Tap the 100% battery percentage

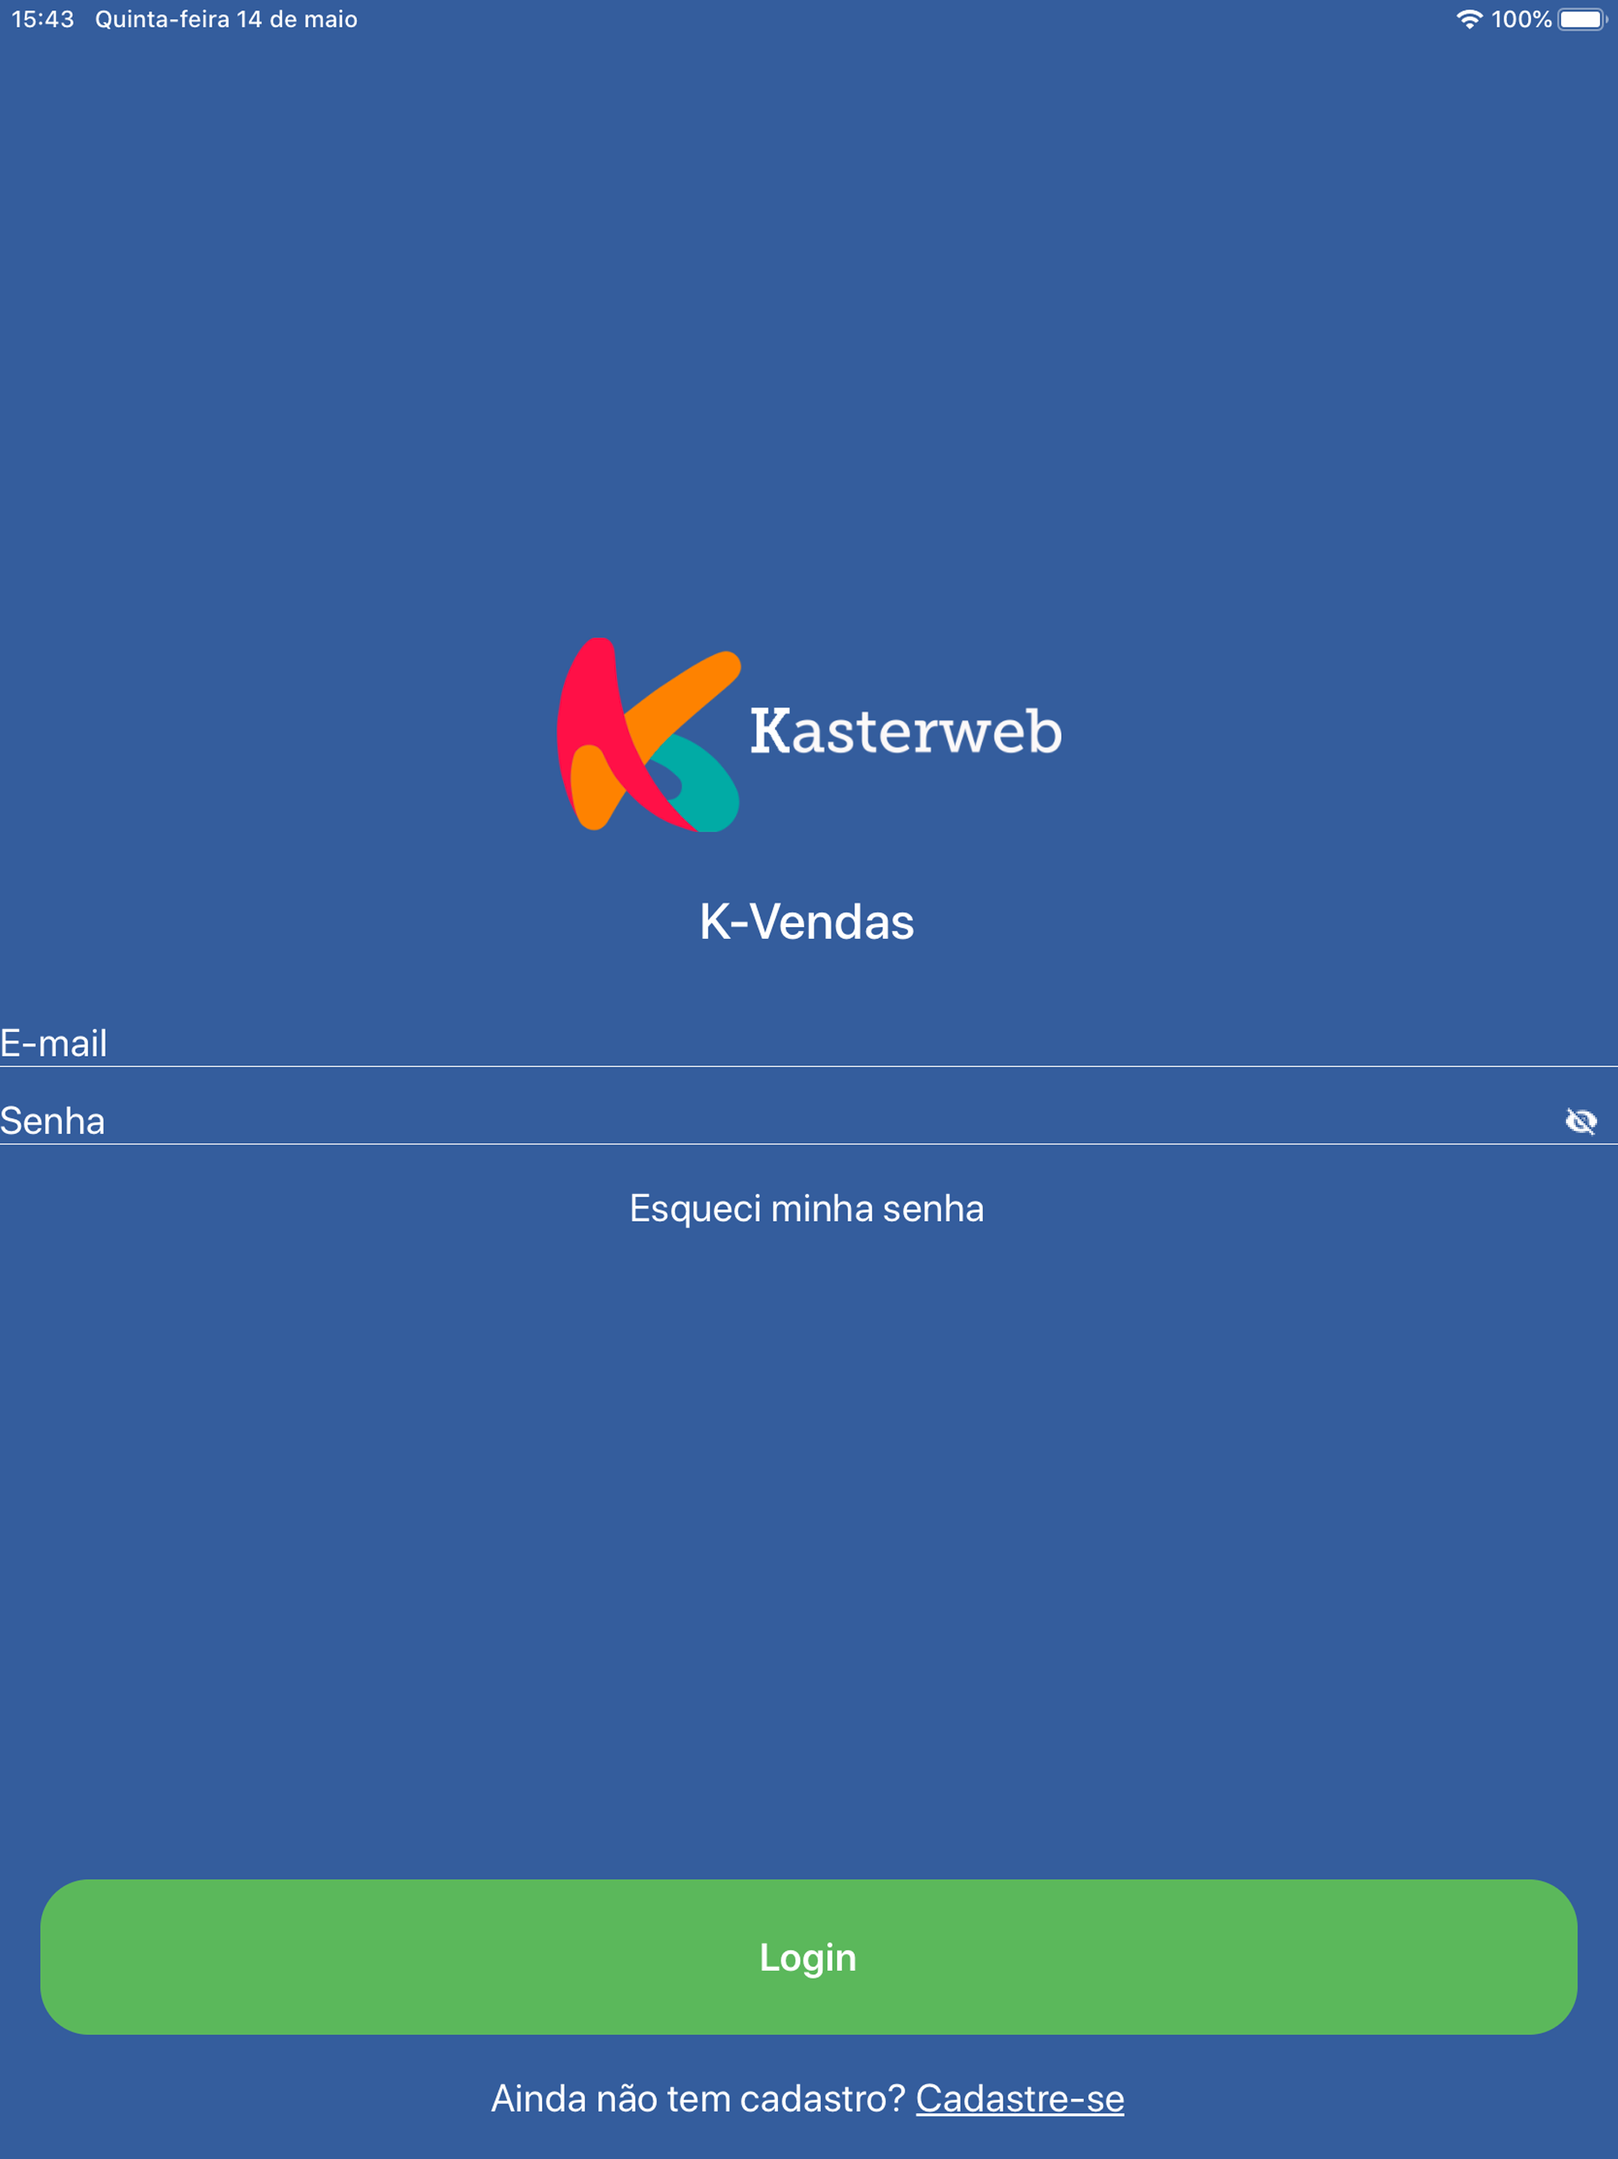1522,18
